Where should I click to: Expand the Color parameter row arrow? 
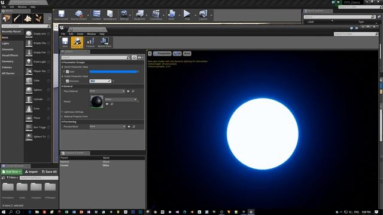tap(64, 72)
